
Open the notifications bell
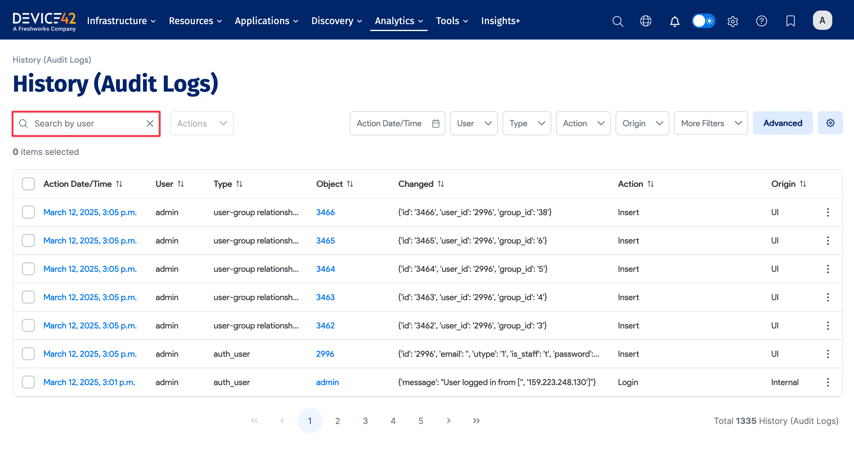coord(674,21)
